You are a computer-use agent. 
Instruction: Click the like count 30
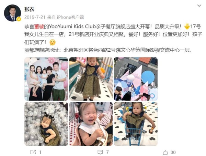[x=173, y=152]
